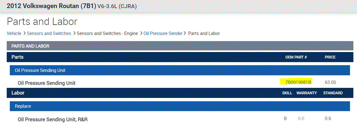This screenshot has width=357, height=136.
Task: Click the Vehicle breadcrumb link
Action: [14, 33]
